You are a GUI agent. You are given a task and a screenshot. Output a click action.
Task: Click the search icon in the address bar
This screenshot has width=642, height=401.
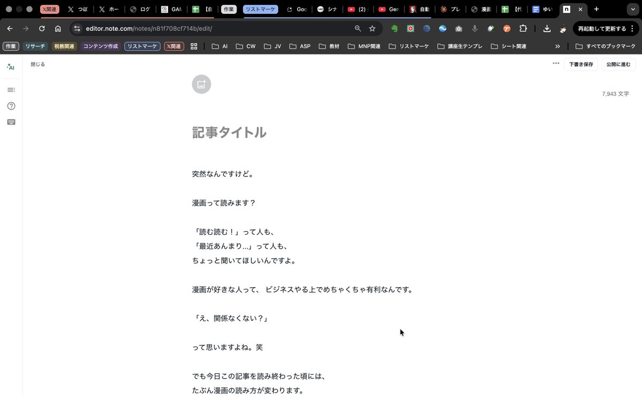pos(357,28)
